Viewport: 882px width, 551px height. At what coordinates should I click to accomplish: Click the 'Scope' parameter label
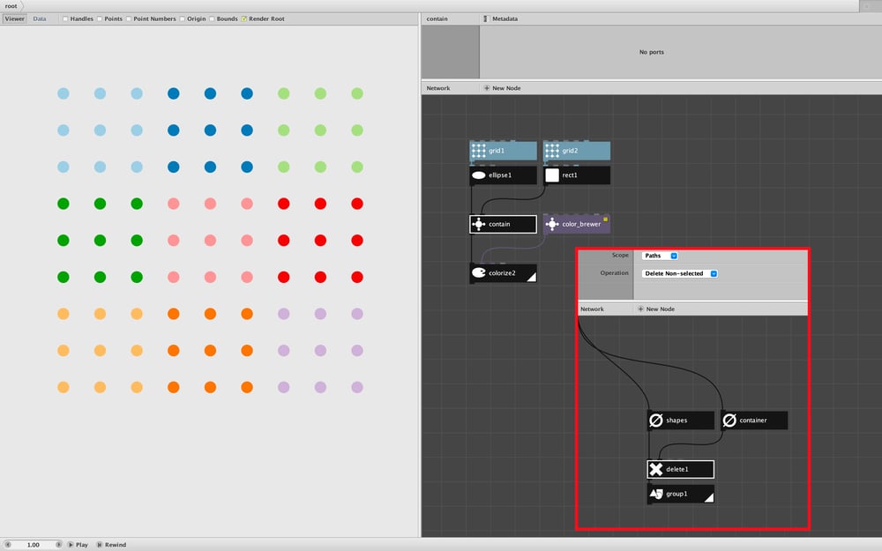[620, 256]
